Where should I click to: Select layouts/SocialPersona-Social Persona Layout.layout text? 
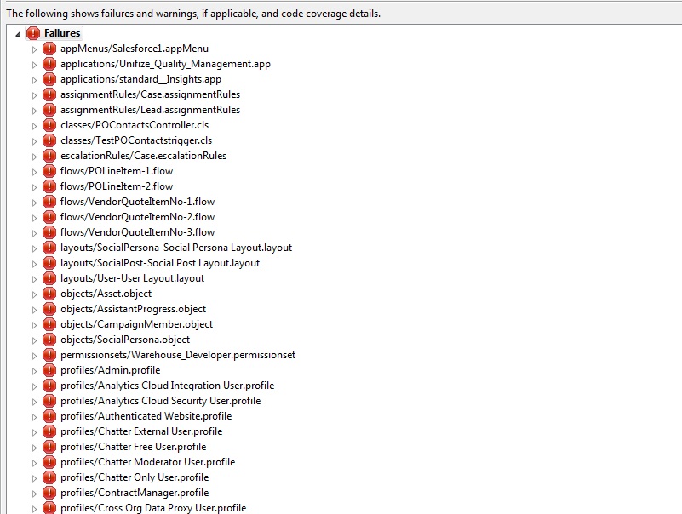[x=176, y=248]
